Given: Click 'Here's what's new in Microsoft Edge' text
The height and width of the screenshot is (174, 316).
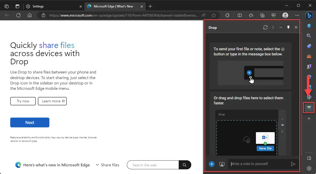Looking at the screenshot, I should (x=57, y=165).
